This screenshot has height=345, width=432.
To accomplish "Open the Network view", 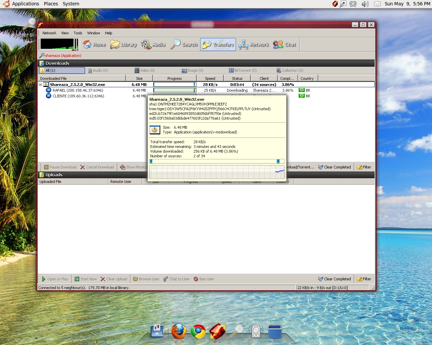I will (253, 44).
